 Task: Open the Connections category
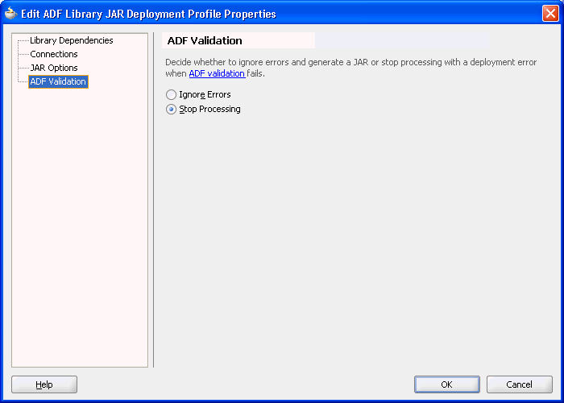point(54,54)
